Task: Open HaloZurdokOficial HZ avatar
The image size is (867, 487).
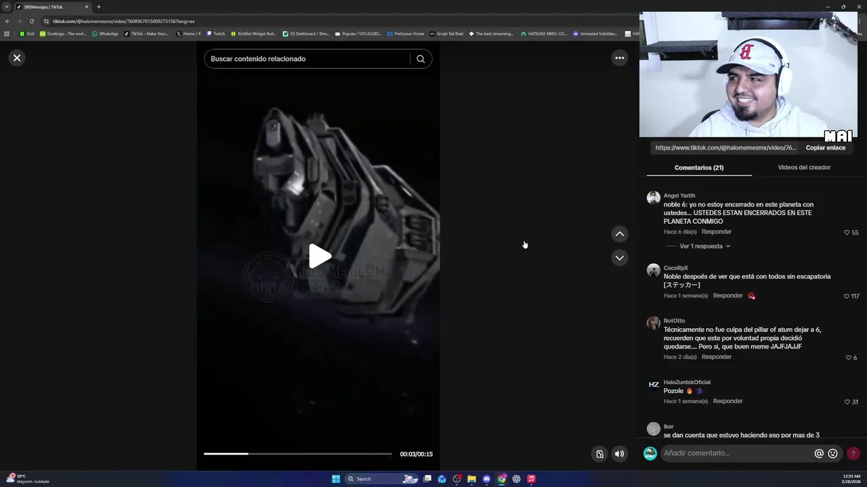Action: (x=653, y=385)
